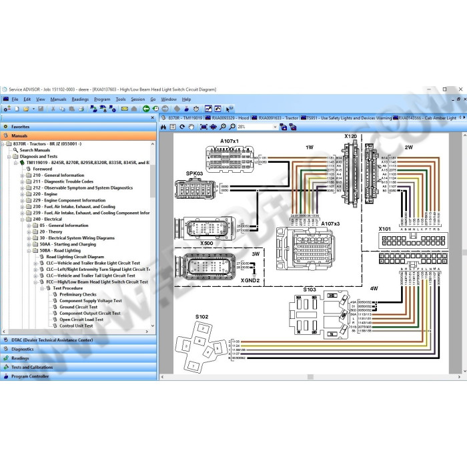Open the Program Controller panel
This screenshot has height=467, width=467.
pyautogui.click(x=78, y=376)
